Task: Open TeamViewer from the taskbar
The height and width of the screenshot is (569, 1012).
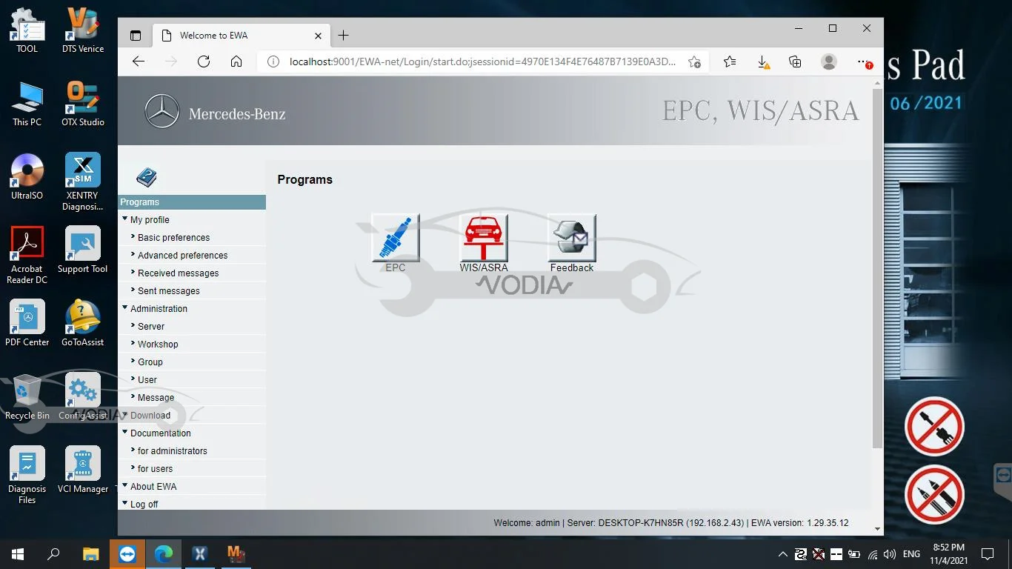Action: pyautogui.click(x=127, y=553)
